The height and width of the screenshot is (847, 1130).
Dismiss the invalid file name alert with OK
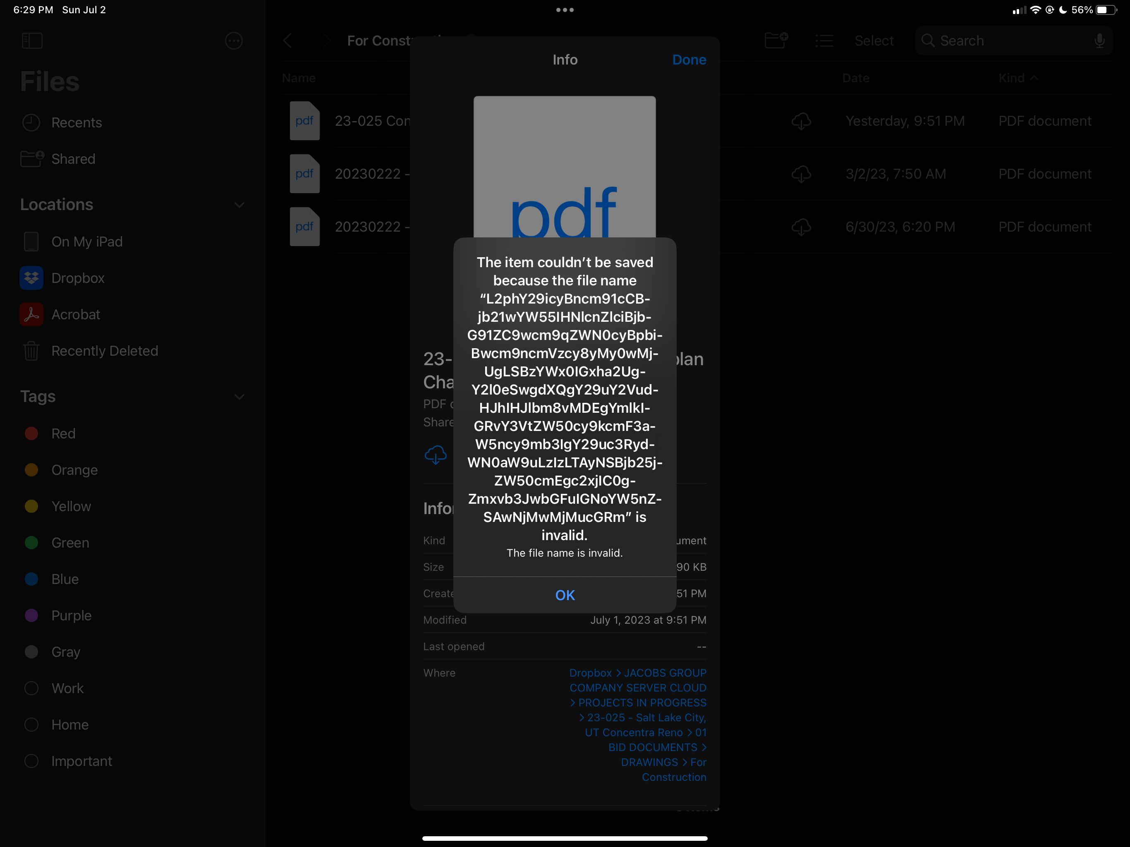click(565, 595)
